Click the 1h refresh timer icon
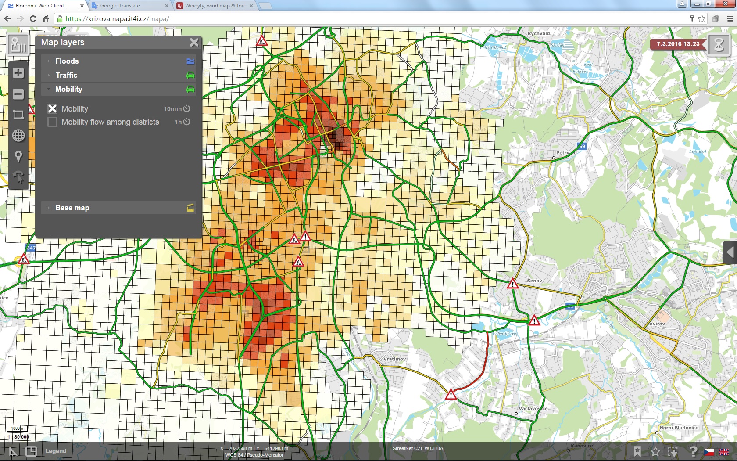Image resolution: width=737 pixels, height=461 pixels. (x=187, y=122)
